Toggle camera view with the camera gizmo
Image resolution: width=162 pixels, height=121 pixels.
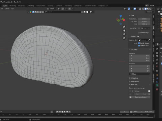tap(124, 34)
